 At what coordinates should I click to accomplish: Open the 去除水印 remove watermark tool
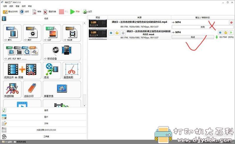pos(32,89)
